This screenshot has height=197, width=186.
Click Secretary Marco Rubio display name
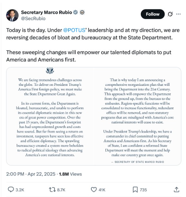tap(46, 12)
